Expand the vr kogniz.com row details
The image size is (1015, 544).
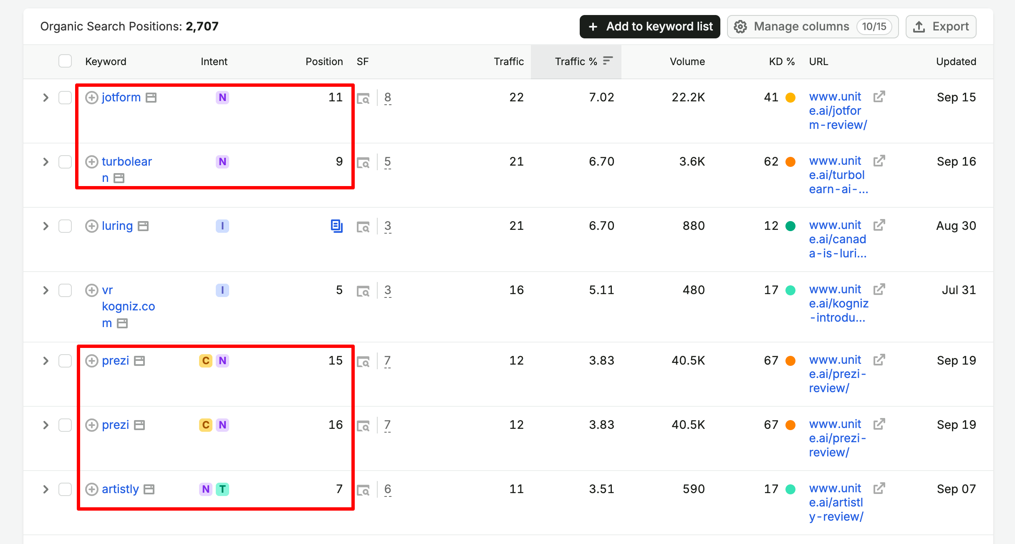46,290
